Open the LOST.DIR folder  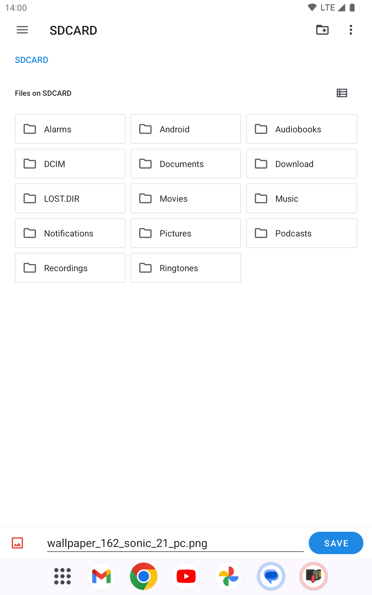tap(70, 199)
